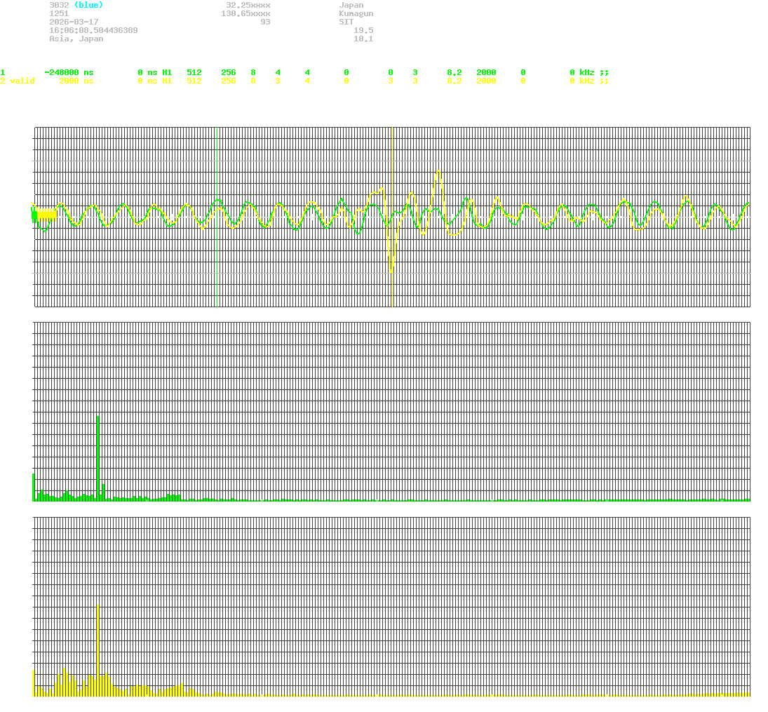Image resolution: width=768 pixels, height=712 pixels.
Task: Toggle the Filter value for channel 2
Action: pos(523,81)
